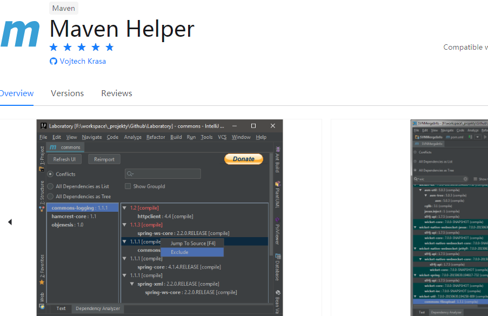Image resolution: width=488 pixels, height=316 pixels.
Task: Click the Reimport button
Action: click(104, 159)
